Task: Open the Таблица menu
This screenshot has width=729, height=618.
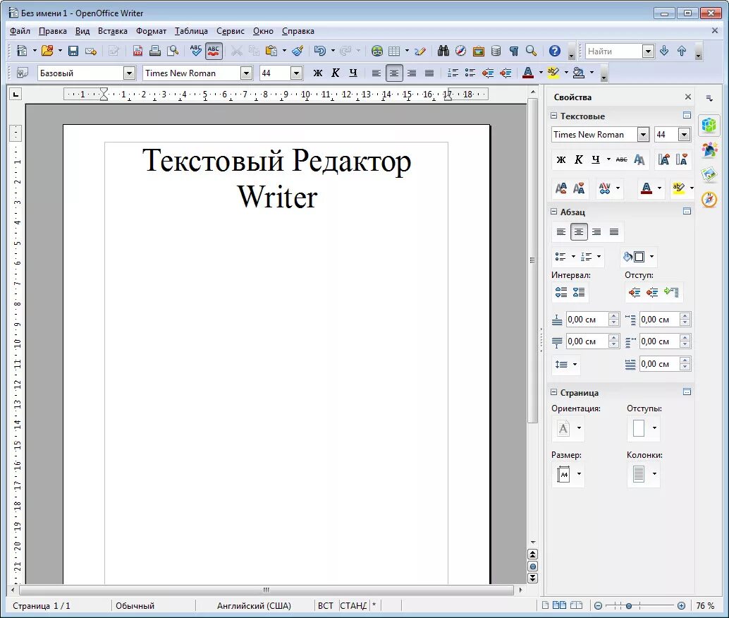Action: (191, 31)
